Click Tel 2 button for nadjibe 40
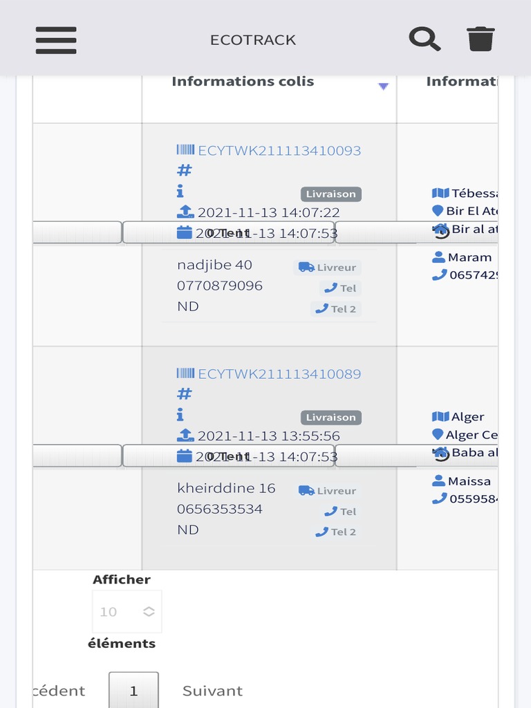The height and width of the screenshot is (708, 531). (x=336, y=309)
